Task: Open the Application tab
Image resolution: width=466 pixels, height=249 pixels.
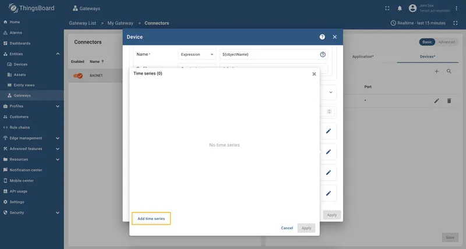Action: [x=363, y=56]
